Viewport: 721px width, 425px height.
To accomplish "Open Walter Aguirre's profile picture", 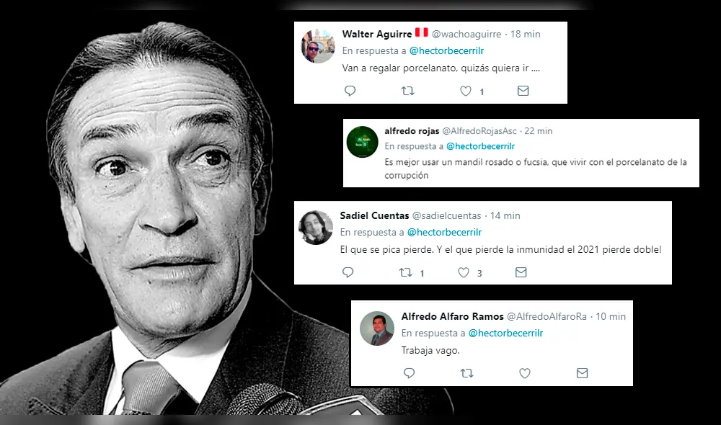I will (317, 46).
